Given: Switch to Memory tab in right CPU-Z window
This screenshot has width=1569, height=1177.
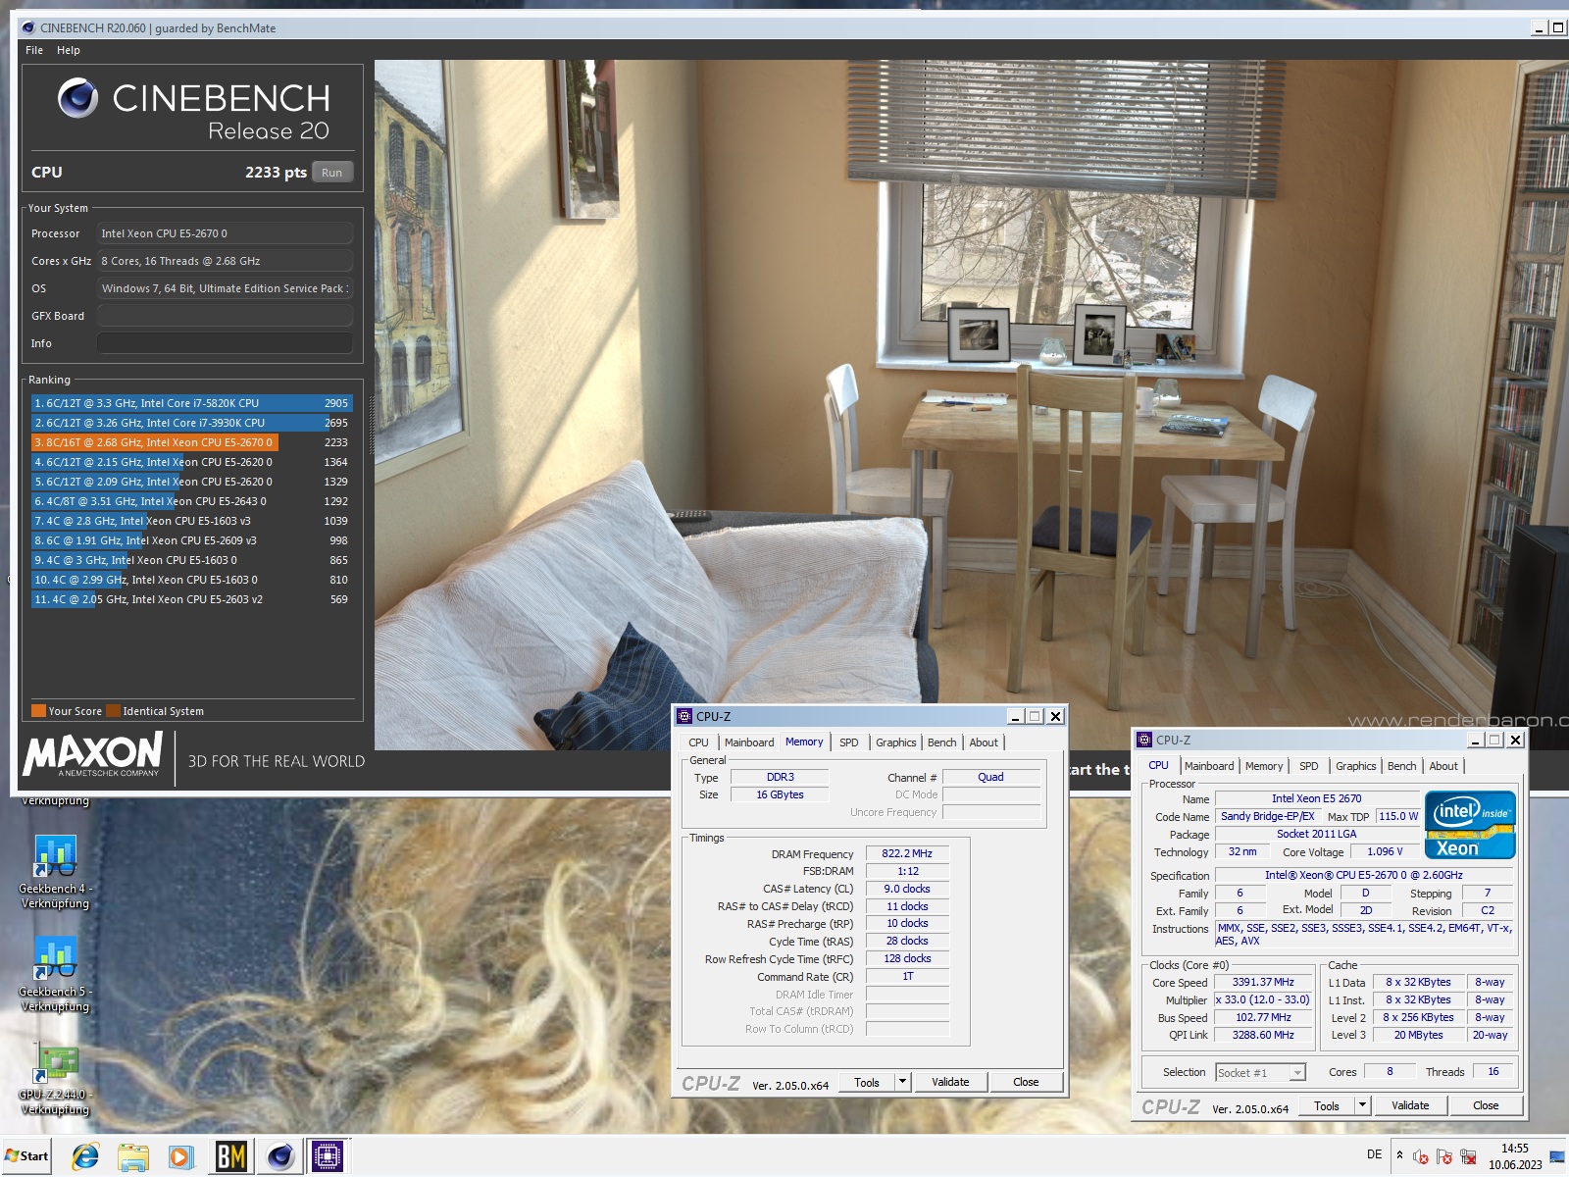Looking at the screenshot, I should pos(1264,766).
